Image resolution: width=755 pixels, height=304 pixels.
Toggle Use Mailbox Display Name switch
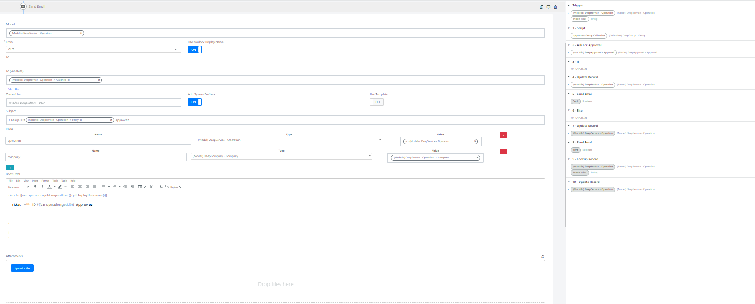pyautogui.click(x=194, y=49)
